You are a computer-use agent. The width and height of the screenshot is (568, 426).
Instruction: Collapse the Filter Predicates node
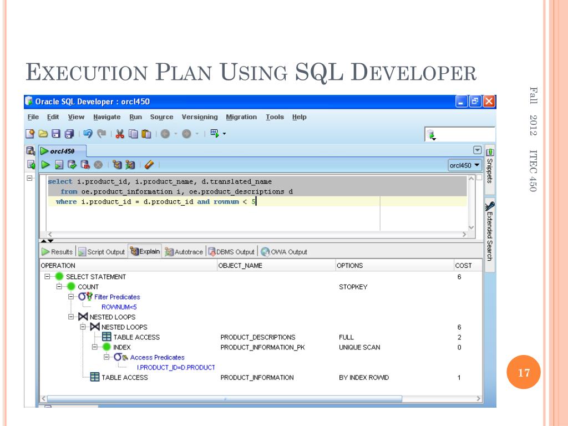point(71,297)
